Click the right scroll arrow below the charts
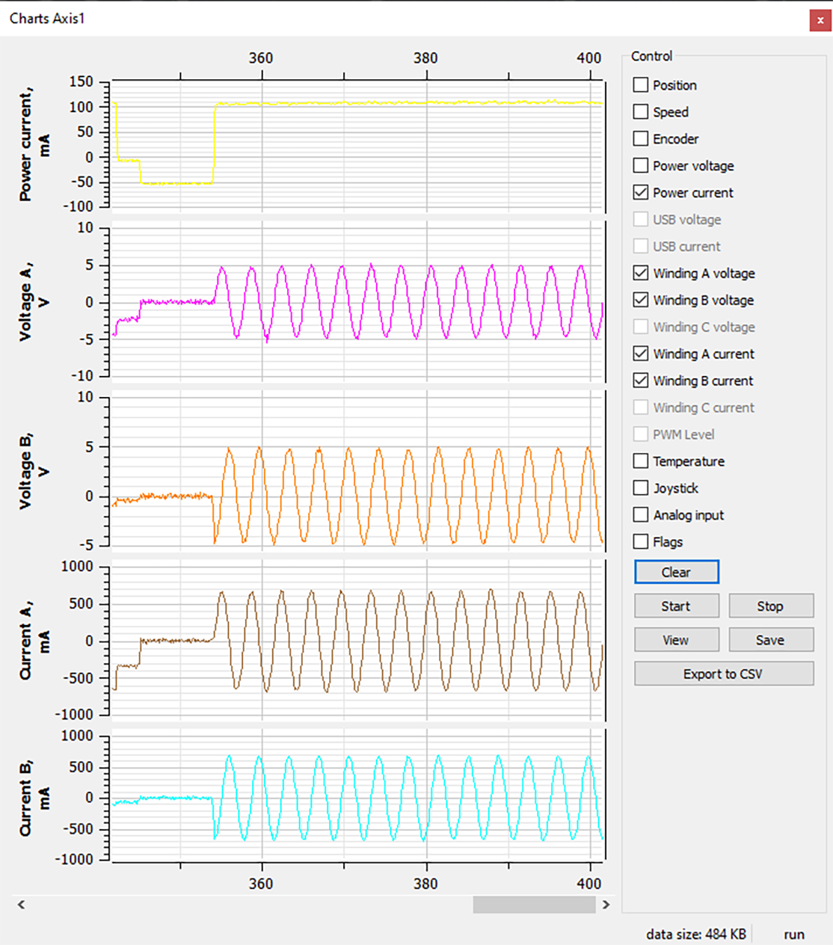The height and width of the screenshot is (945, 833). click(x=605, y=904)
